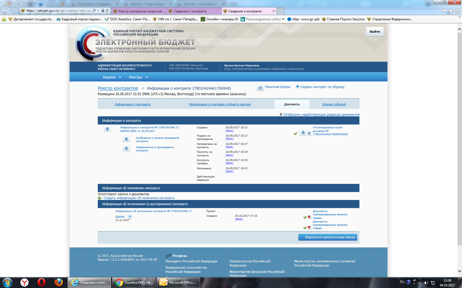Click the Word document icon of the scanned contract copy

(x=309, y=134)
